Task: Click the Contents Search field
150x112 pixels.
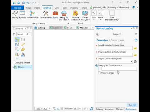Action: coord(24,34)
